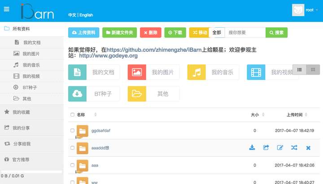Click green 搜索 search button
Viewport: 323px width, 184px height.
(276, 33)
